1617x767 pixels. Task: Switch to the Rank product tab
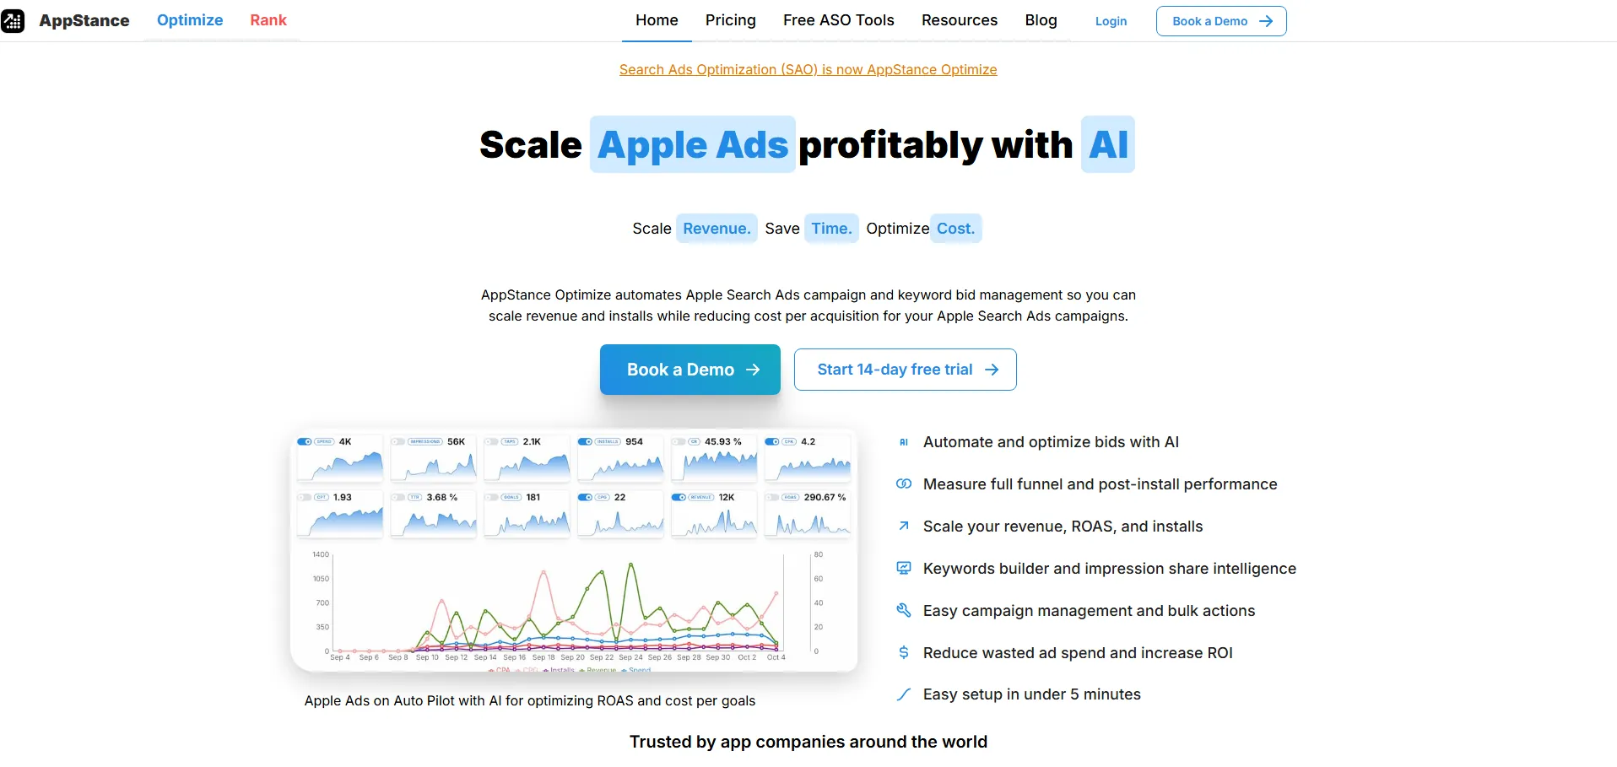point(268,20)
